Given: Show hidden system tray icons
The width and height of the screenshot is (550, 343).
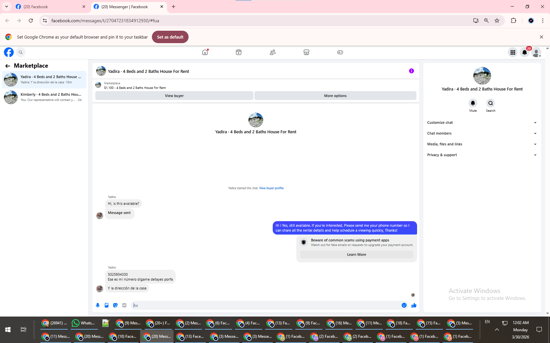Looking at the screenshot, I should tap(497, 330).
